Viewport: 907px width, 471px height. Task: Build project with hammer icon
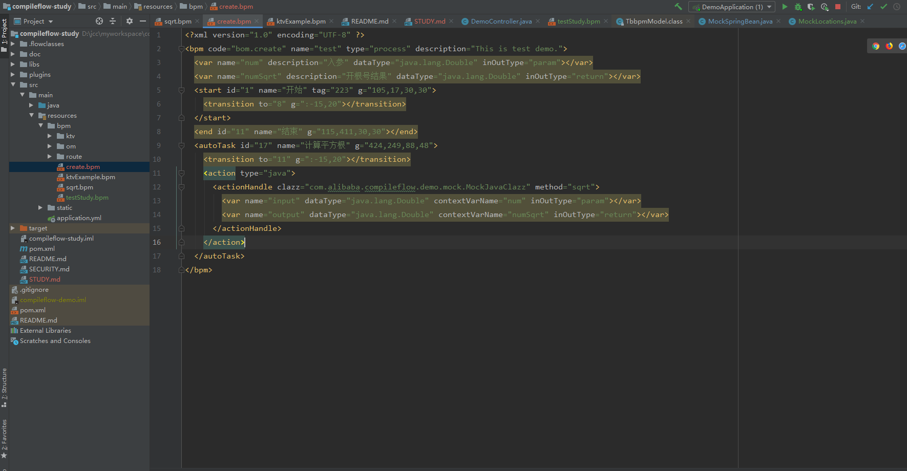(x=678, y=7)
